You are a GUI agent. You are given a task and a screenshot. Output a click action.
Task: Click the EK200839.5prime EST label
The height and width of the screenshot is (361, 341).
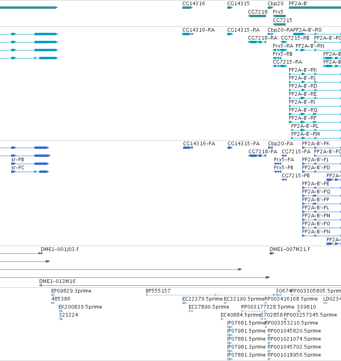tap(80, 307)
